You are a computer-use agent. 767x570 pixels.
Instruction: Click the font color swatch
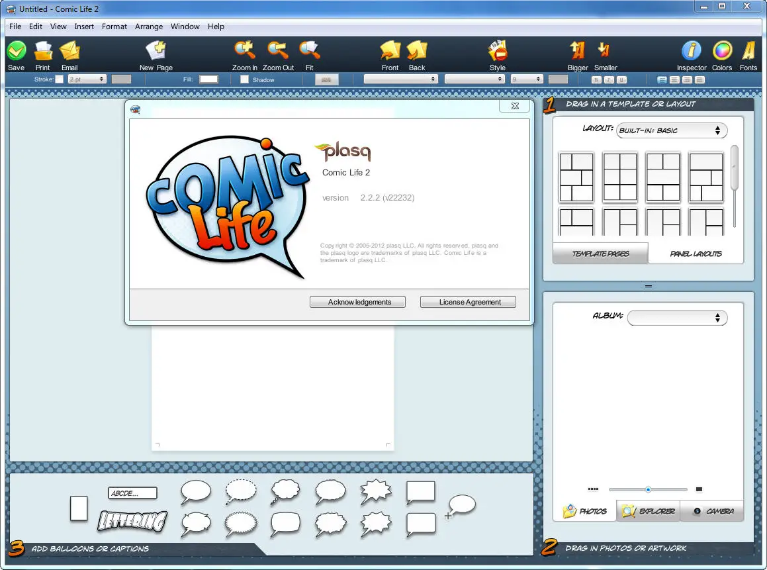[x=558, y=79]
